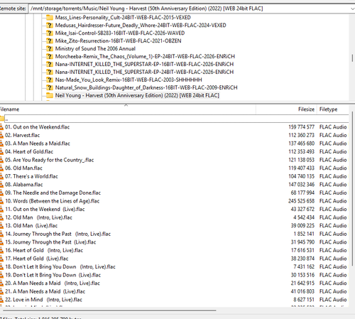Screen dimensions: 355x319
Task: Click VLC icon of 02. Harvest.flac
Action: 1,135
